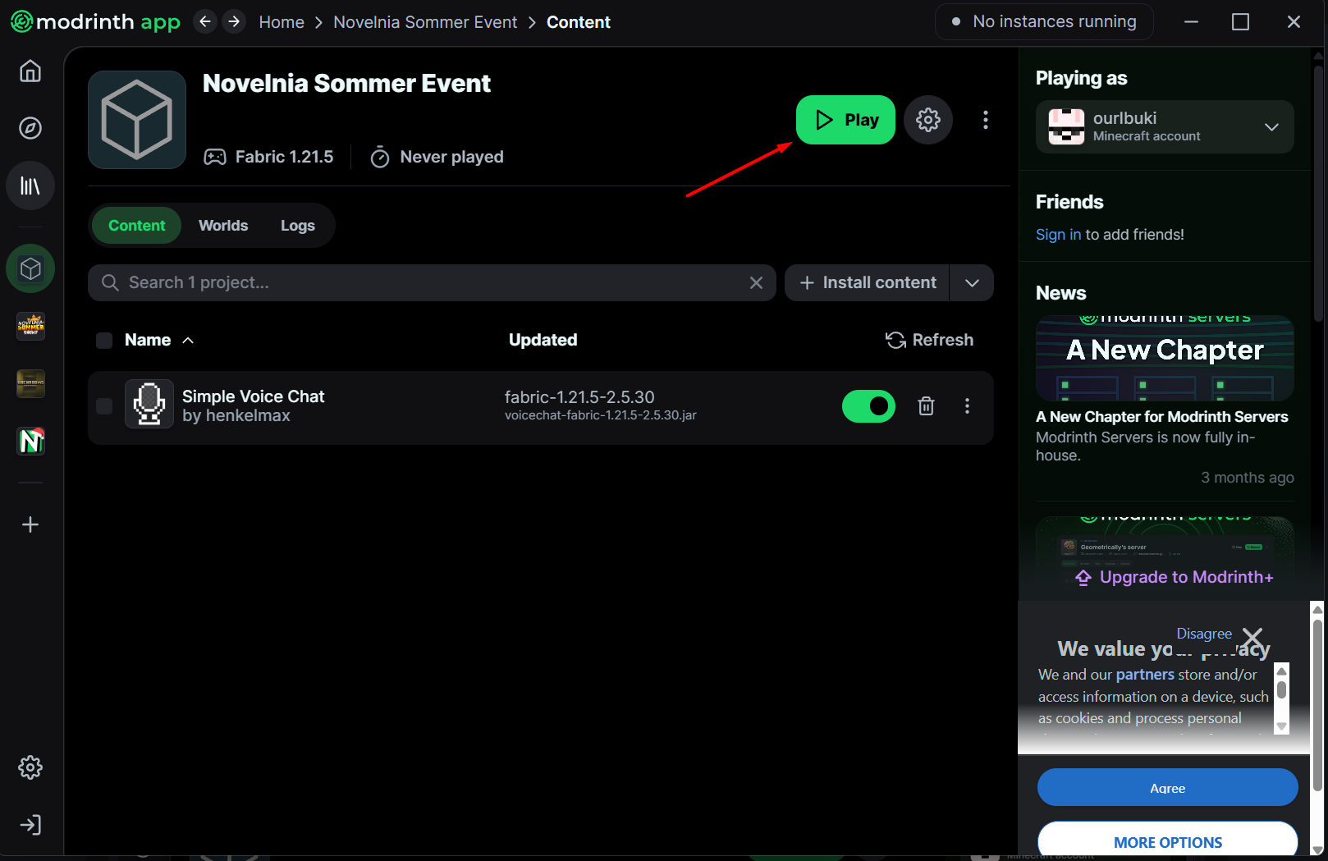Launch the instance with Play button
The height and width of the screenshot is (861, 1328).
[x=845, y=120]
